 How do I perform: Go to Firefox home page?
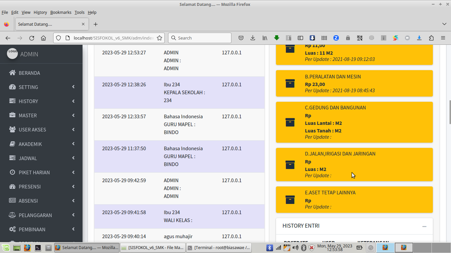click(43, 38)
